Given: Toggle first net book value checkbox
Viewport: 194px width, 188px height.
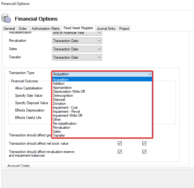Looking at the screenshot, I should (x=120, y=143).
